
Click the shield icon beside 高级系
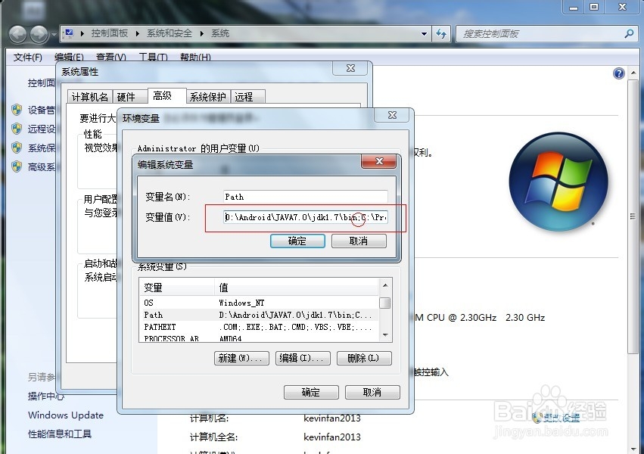click(17, 166)
